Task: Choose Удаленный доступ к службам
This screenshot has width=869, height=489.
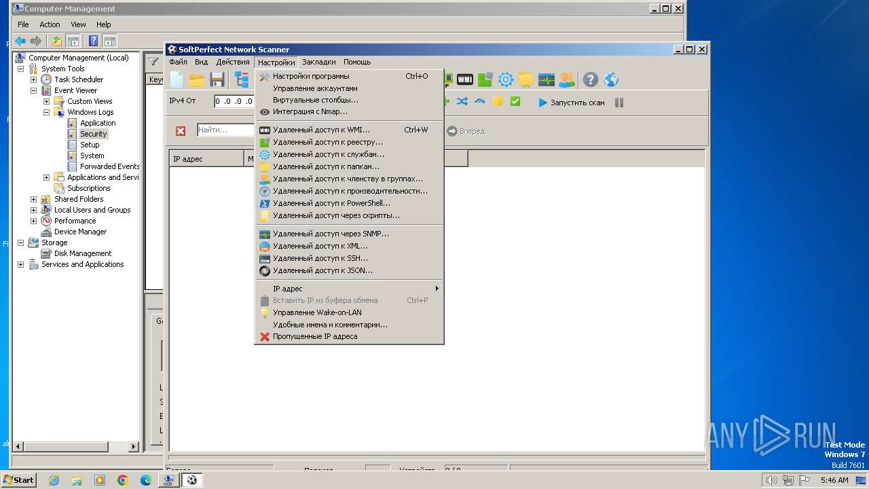Action: click(349, 154)
